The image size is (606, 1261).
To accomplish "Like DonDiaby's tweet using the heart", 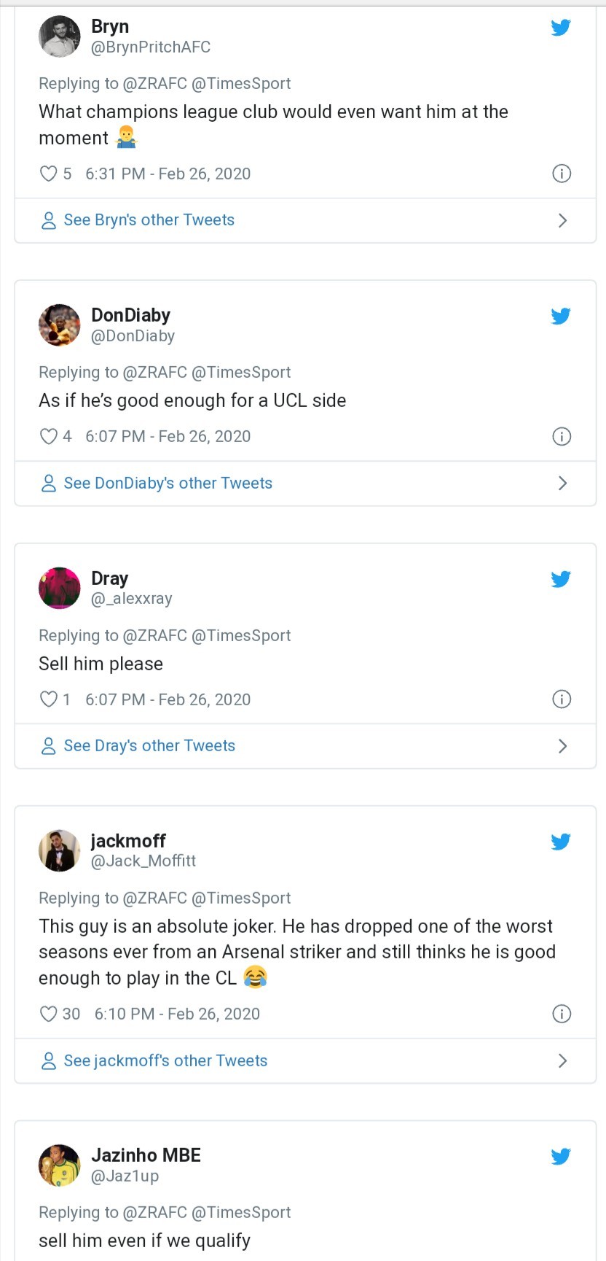I will 48,436.
